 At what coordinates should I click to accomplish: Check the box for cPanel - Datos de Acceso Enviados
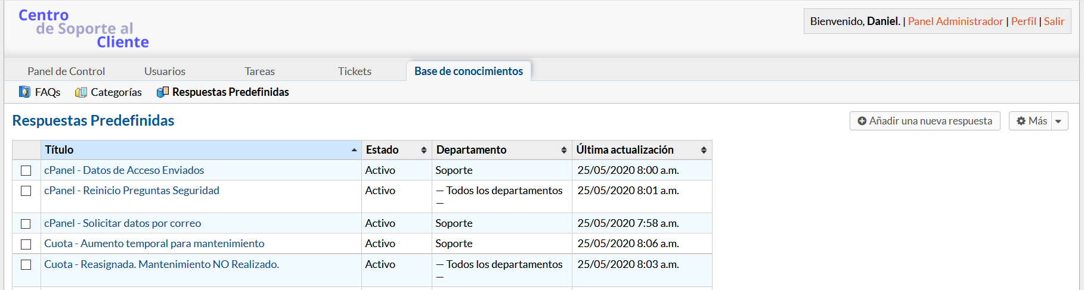point(26,171)
